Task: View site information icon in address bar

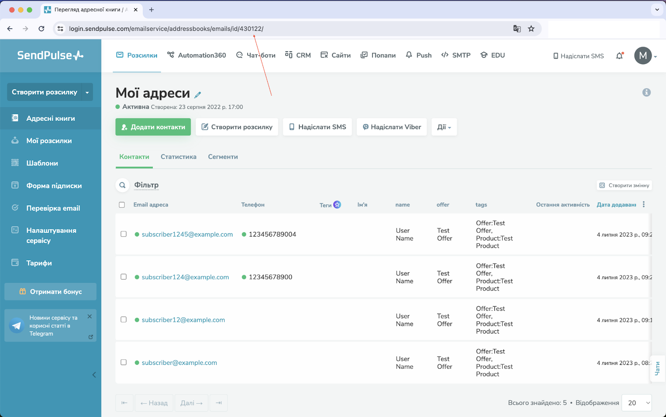Action: tap(60, 29)
